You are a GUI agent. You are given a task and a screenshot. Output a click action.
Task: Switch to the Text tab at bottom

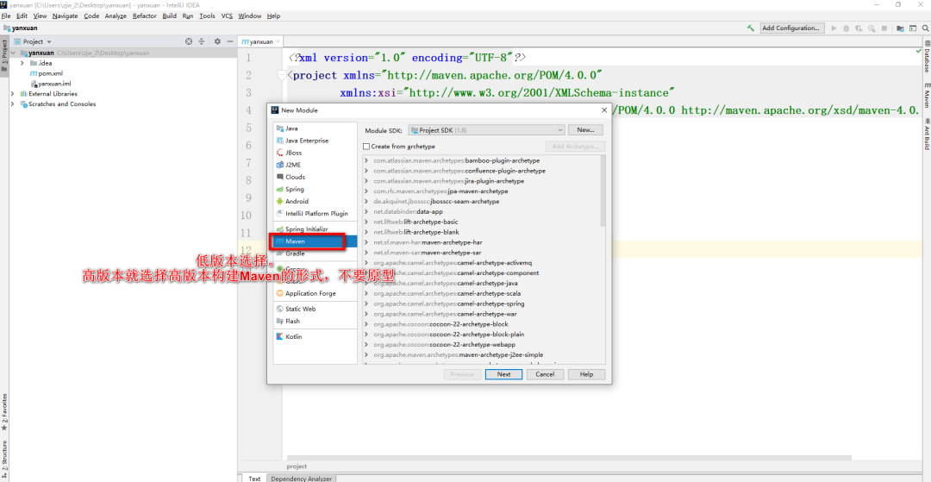254,479
